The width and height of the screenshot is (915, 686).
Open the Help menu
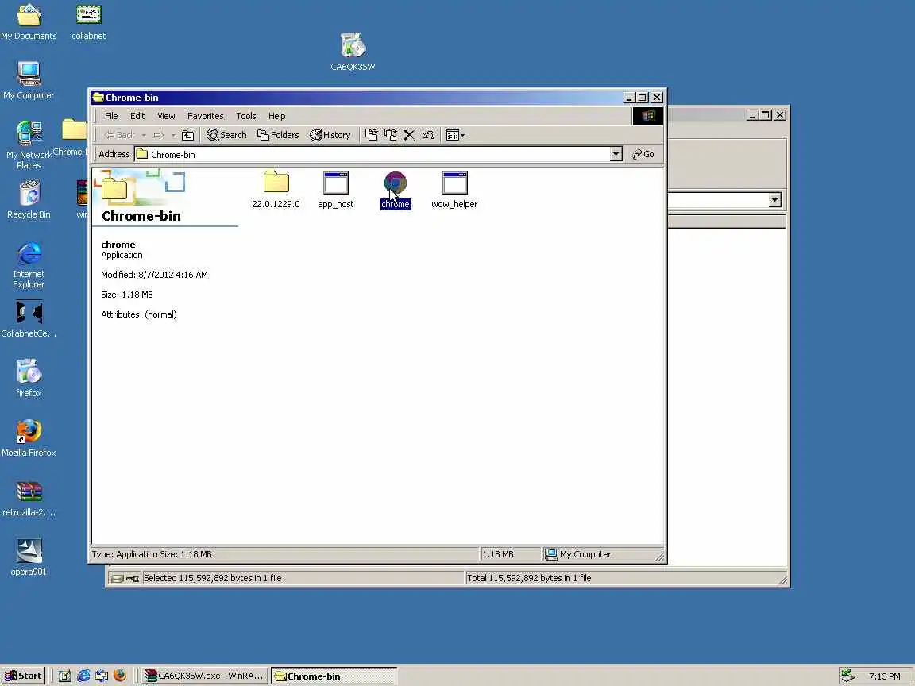pos(276,116)
